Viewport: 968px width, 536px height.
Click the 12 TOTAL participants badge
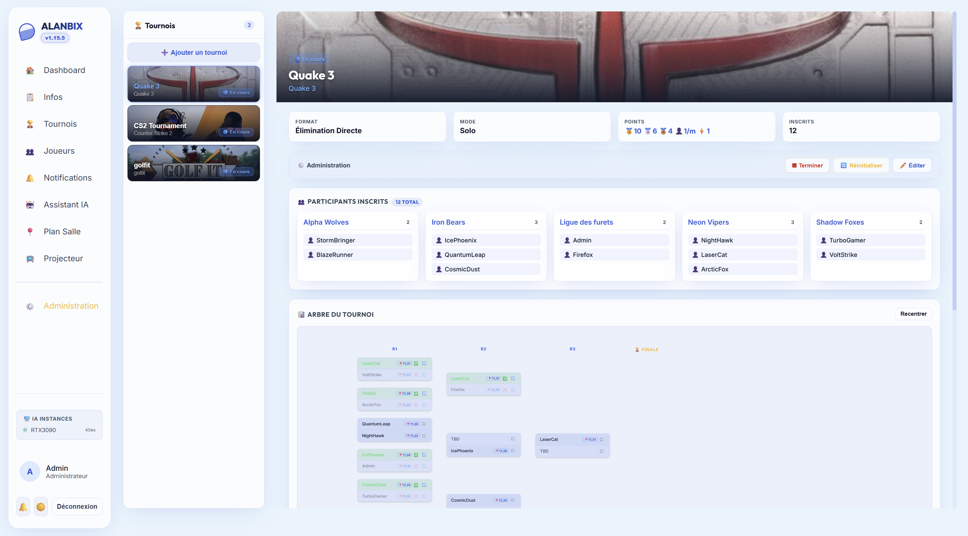407,202
